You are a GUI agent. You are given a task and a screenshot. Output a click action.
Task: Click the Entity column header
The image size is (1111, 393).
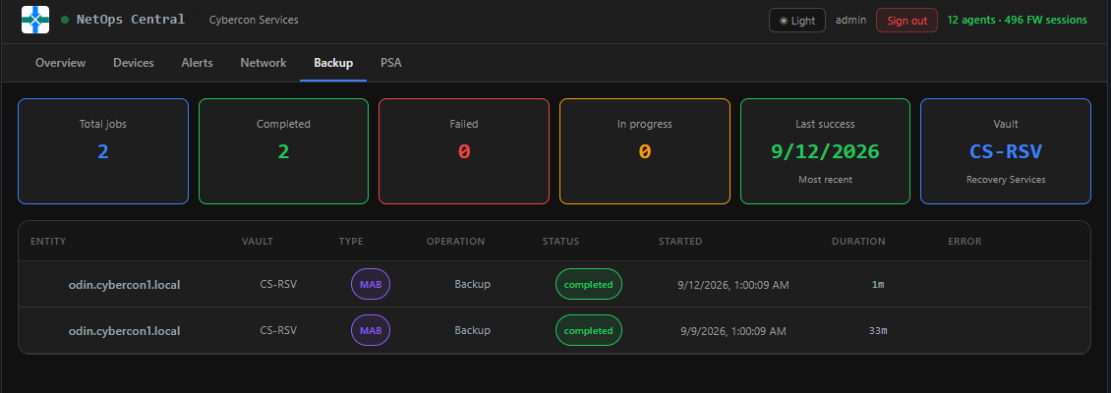(x=48, y=242)
